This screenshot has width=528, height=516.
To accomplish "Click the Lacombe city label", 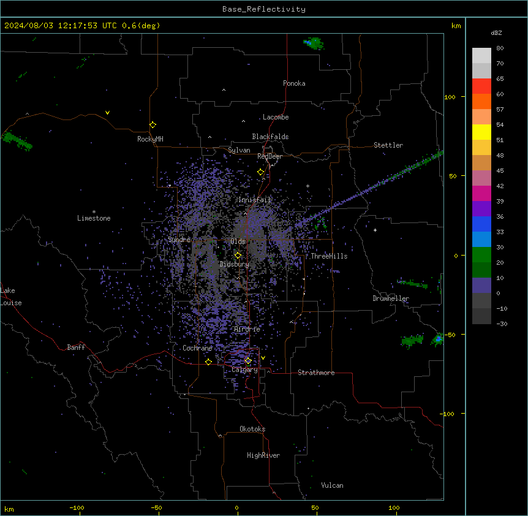I will pos(276,117).
